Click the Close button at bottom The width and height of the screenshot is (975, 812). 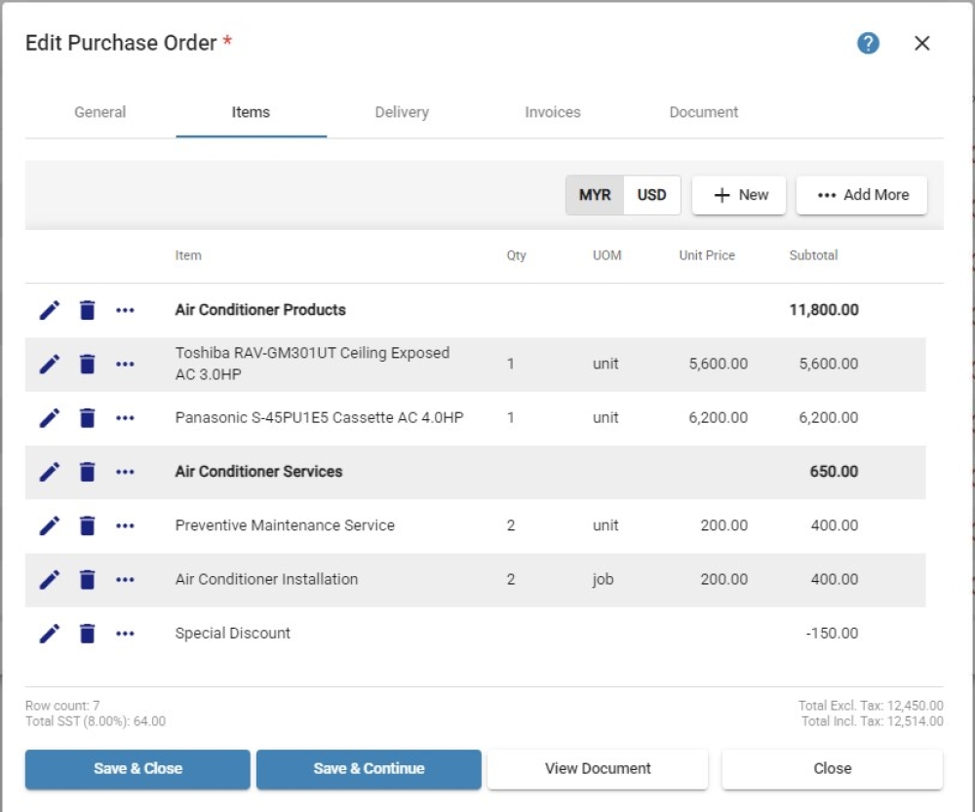tap(833, 769)
